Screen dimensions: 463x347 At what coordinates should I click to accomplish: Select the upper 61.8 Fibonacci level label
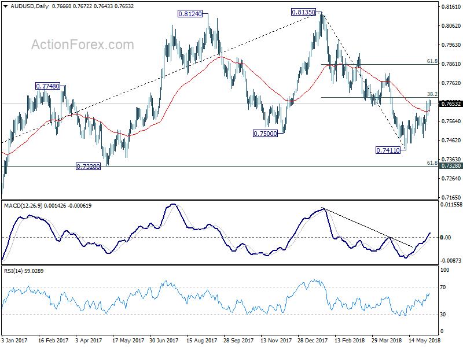432,61
